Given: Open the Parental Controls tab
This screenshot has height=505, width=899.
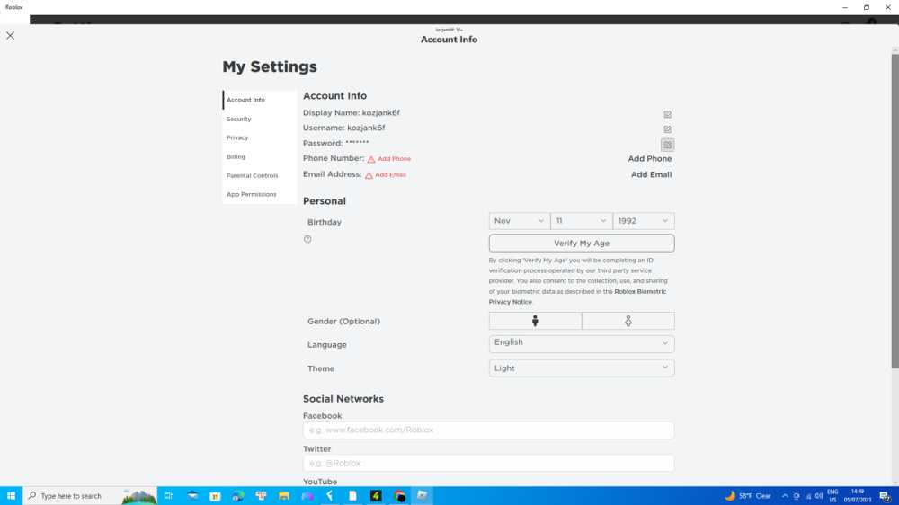Looking at the screenshot, I should coord(259,175).
